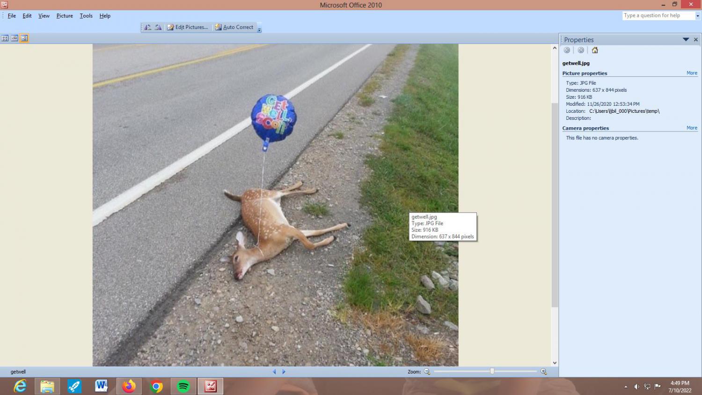The height and width of the screenshot is (395, 702).
Task: Expand the help question dropdown arrow
Action: point(697,15)
